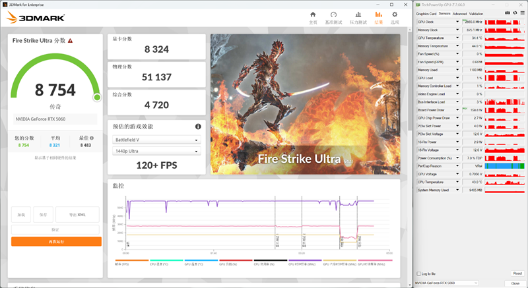
Task: Click the 4 720 combined score value
Action: (156, 105)
